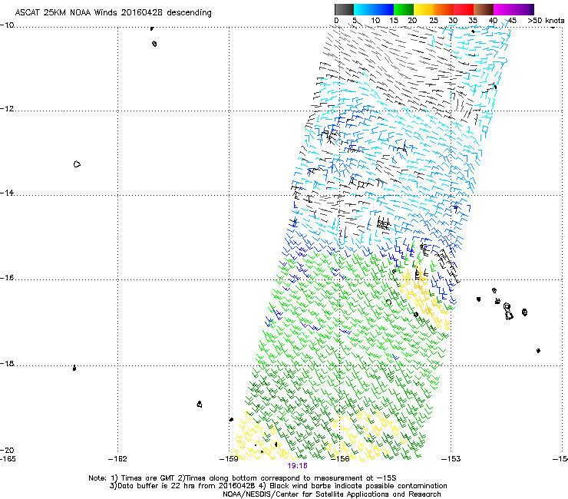Click the '-162' longitude axis label

(117, 459)
